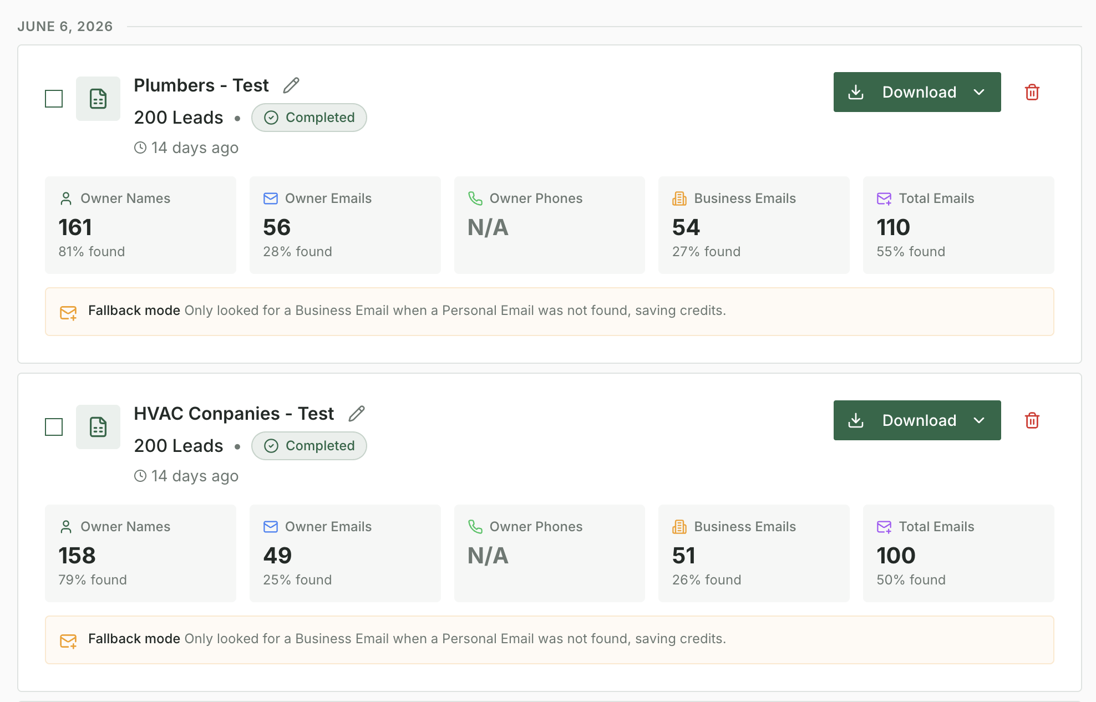Click the 49 Owner Emails value

(277, 556)
